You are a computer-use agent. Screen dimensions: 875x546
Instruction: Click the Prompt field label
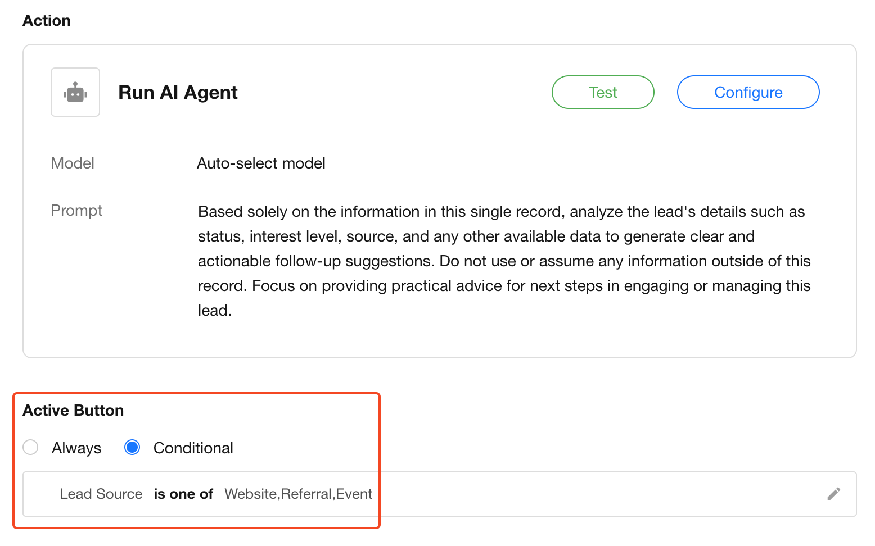76,211
